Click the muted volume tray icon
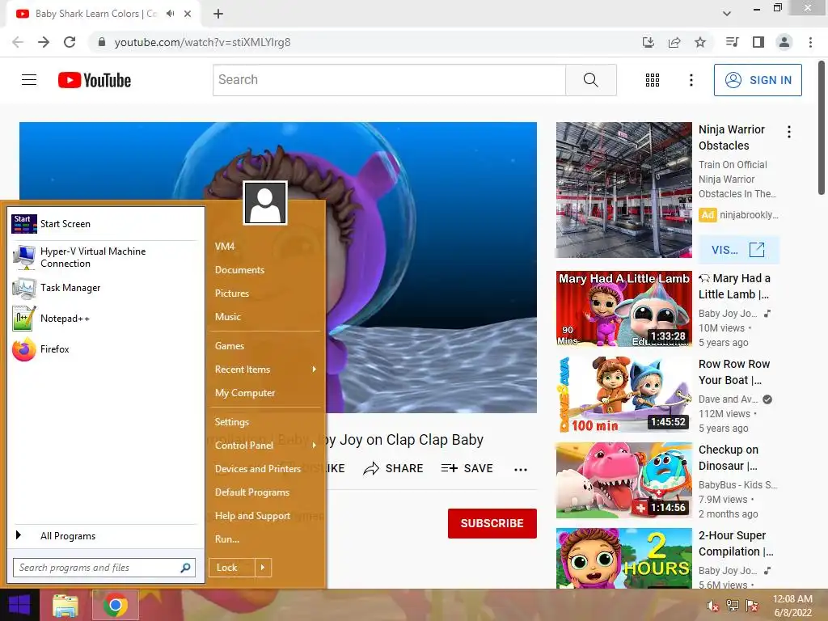The image size is (828, 621). tap(713, 606)
